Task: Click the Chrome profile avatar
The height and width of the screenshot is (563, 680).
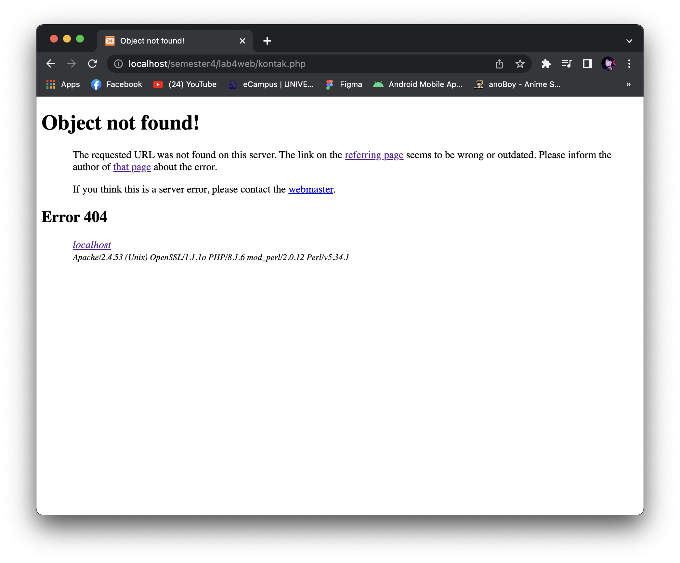Action: (x=609, y=64)
